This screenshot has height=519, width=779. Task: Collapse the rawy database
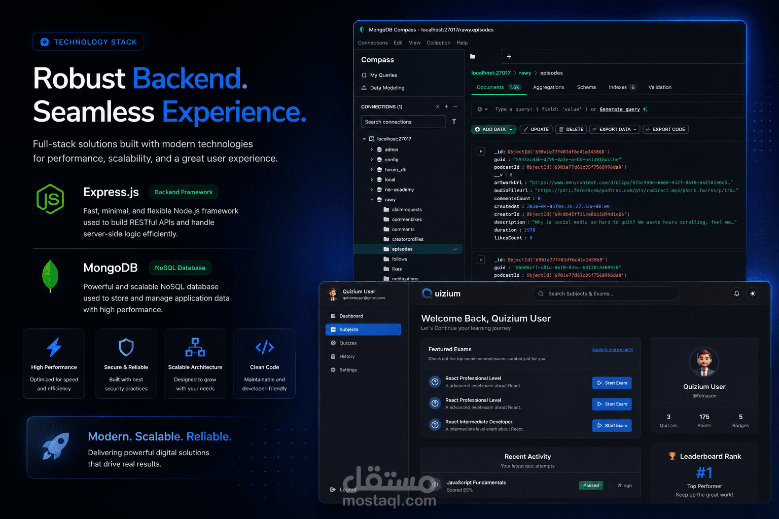(372, 200)
